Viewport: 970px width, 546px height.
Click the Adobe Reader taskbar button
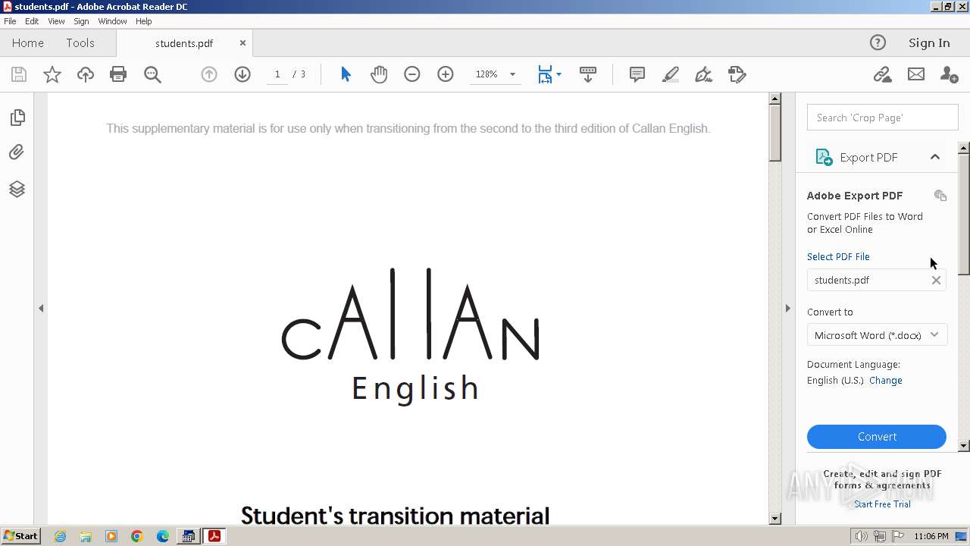click(x=214, y=536)
